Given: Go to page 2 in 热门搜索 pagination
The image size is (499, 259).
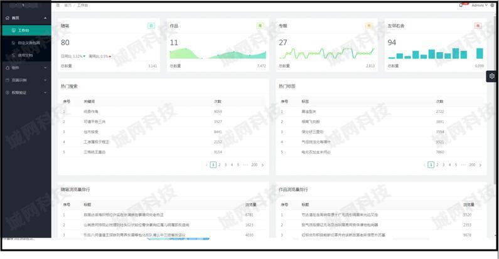Looking at the screenshot, I should tap(219, 165).
